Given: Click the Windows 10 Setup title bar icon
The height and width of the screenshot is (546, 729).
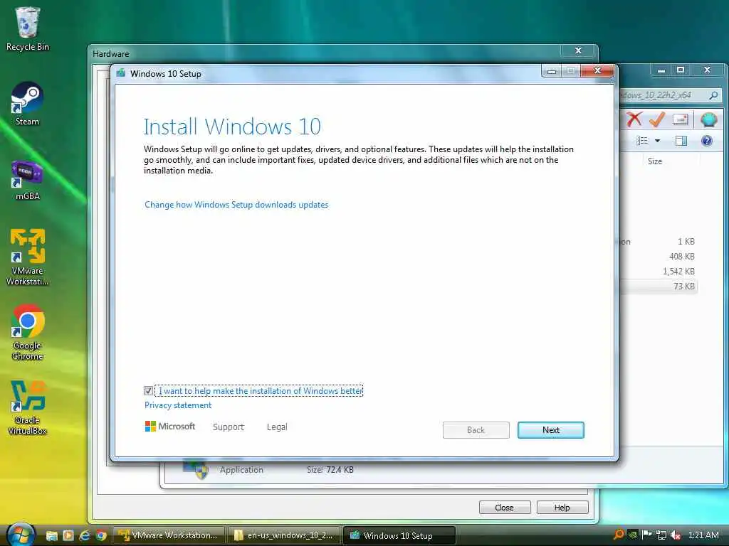Looking at the screenshot, I should 121,73.
